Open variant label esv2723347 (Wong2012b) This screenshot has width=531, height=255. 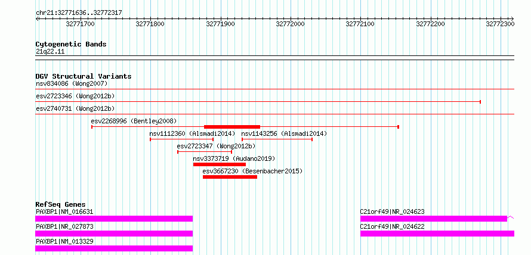tap(216, 146)
